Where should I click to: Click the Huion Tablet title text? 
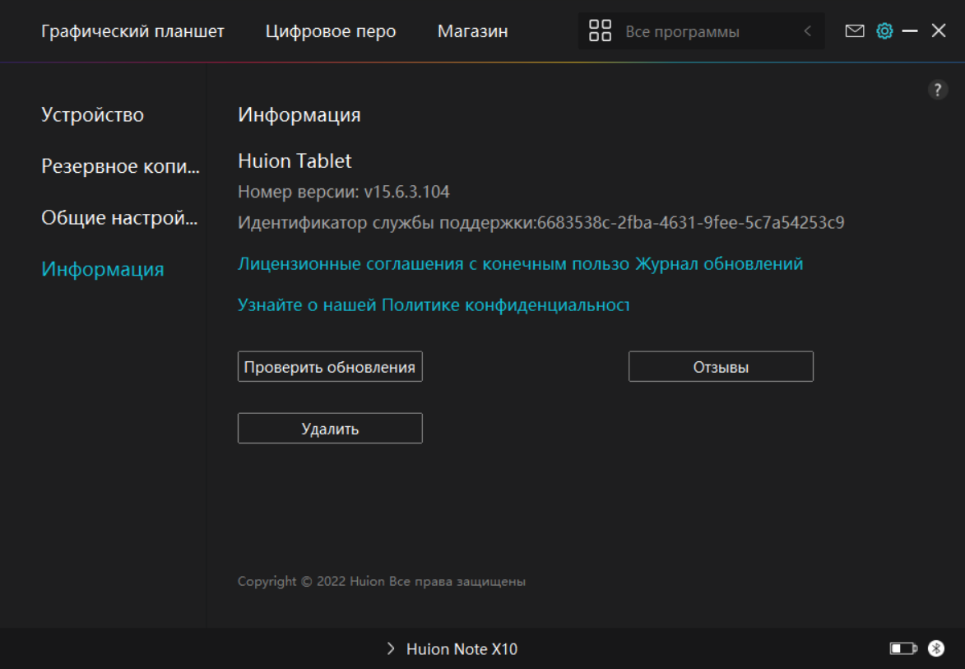coord(295,160)
